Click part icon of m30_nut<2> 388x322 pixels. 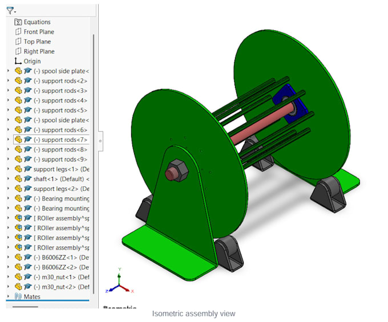pos(18,287)
